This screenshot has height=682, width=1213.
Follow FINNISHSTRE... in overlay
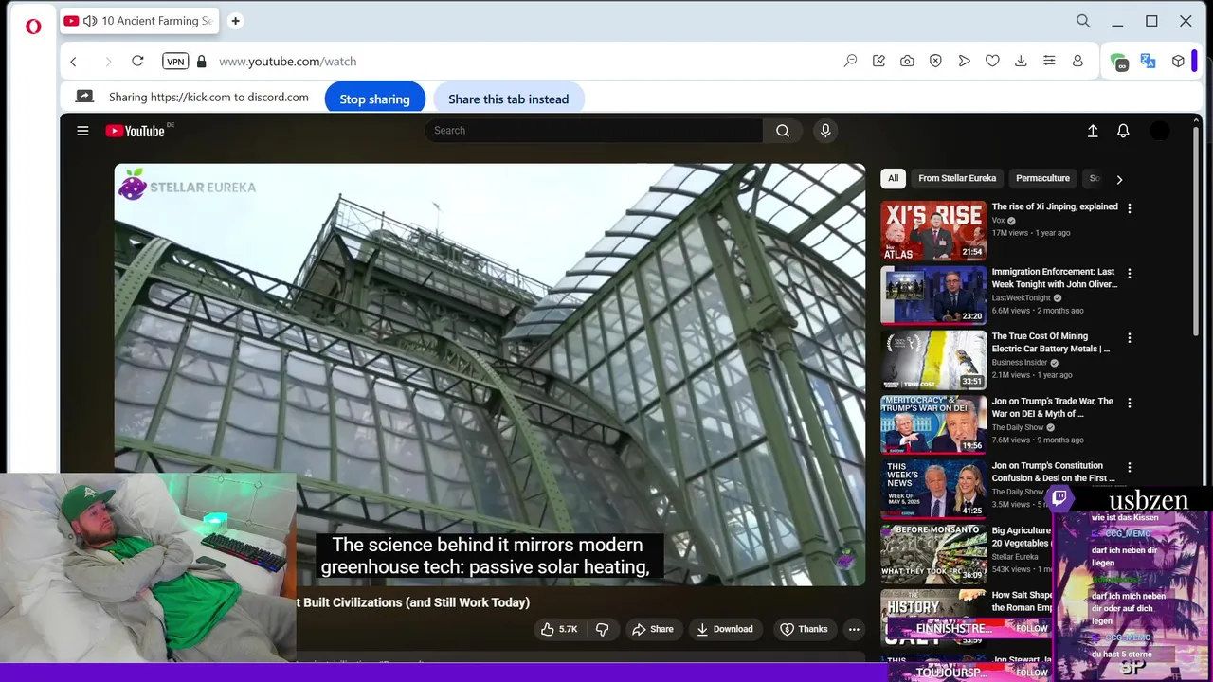(1031, 628)
